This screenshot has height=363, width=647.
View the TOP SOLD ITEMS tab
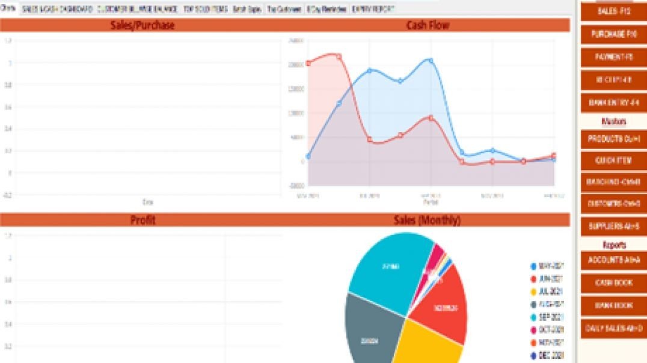[x=204, y=9]
